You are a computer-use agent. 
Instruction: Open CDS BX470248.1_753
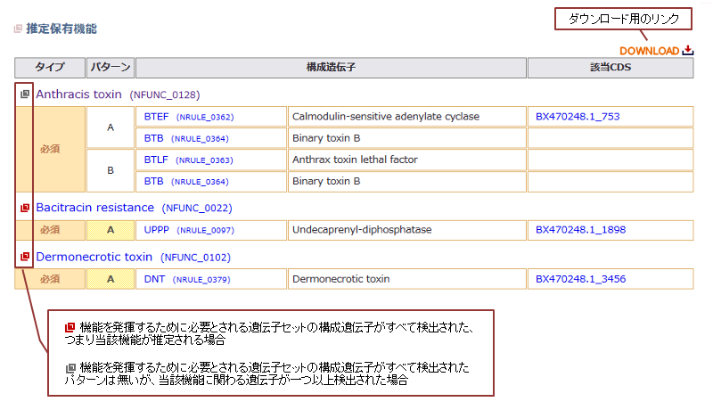[x=577, y=117]
